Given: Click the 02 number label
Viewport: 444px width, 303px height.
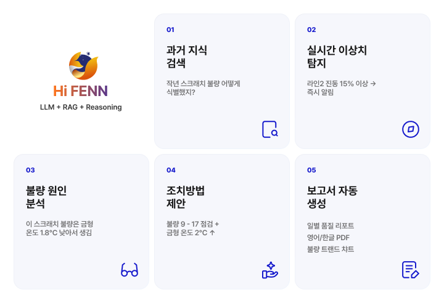Looking at the screenshot, I should tap(311, 30).
